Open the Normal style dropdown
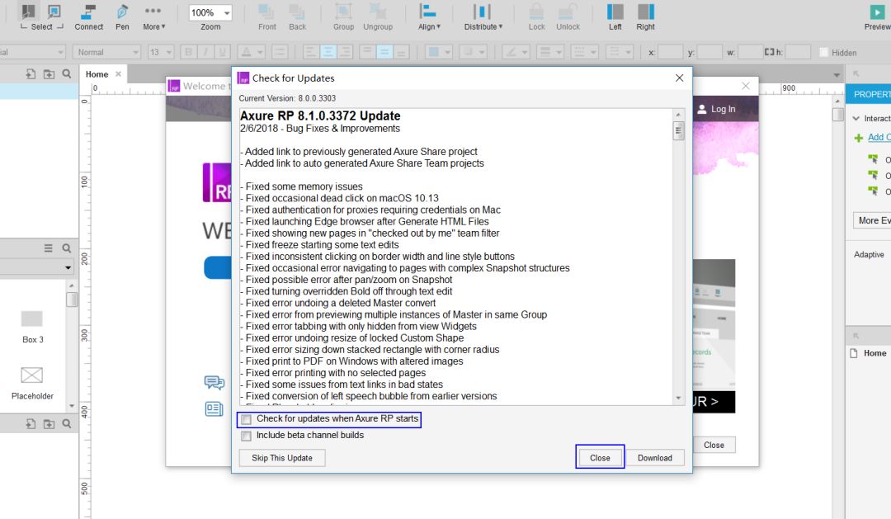The width and height of the screenshot is (891, 519). pos(107,52)
